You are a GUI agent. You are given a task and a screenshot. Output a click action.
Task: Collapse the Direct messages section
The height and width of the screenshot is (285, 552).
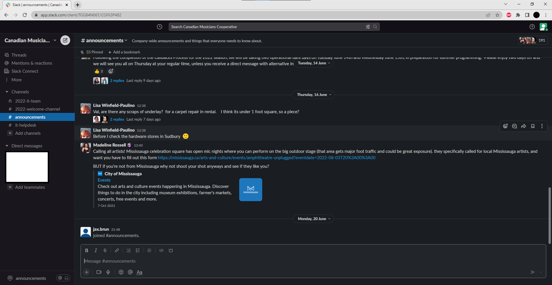(7, 146)
